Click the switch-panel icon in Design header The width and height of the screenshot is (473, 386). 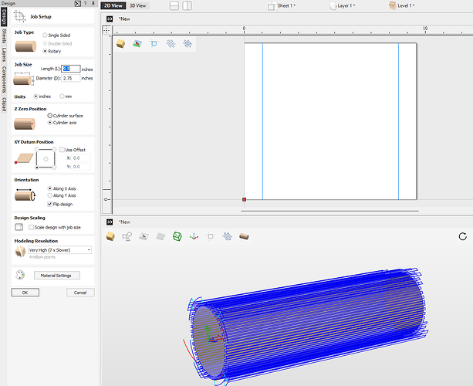(77, 3)
